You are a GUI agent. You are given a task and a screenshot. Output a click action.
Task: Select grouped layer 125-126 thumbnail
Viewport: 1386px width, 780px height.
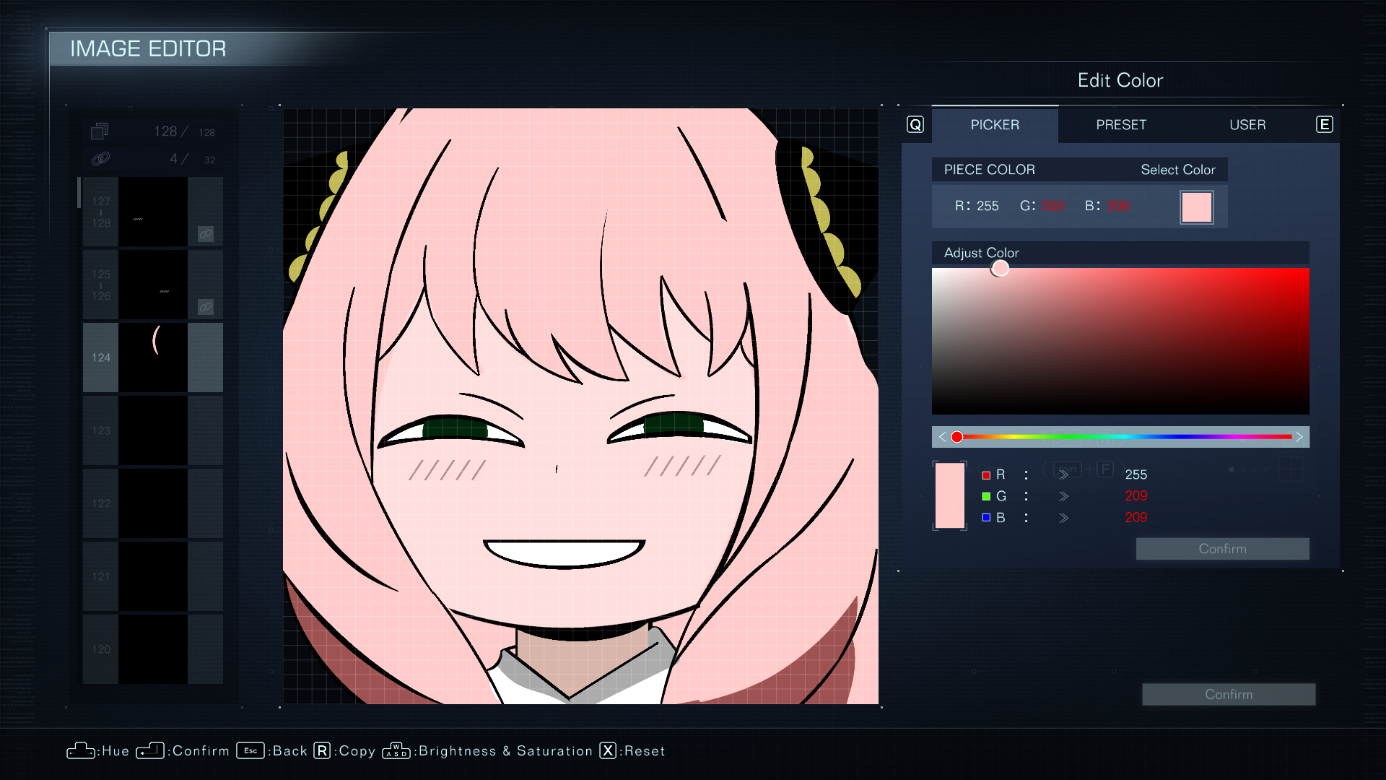point(153,285)
